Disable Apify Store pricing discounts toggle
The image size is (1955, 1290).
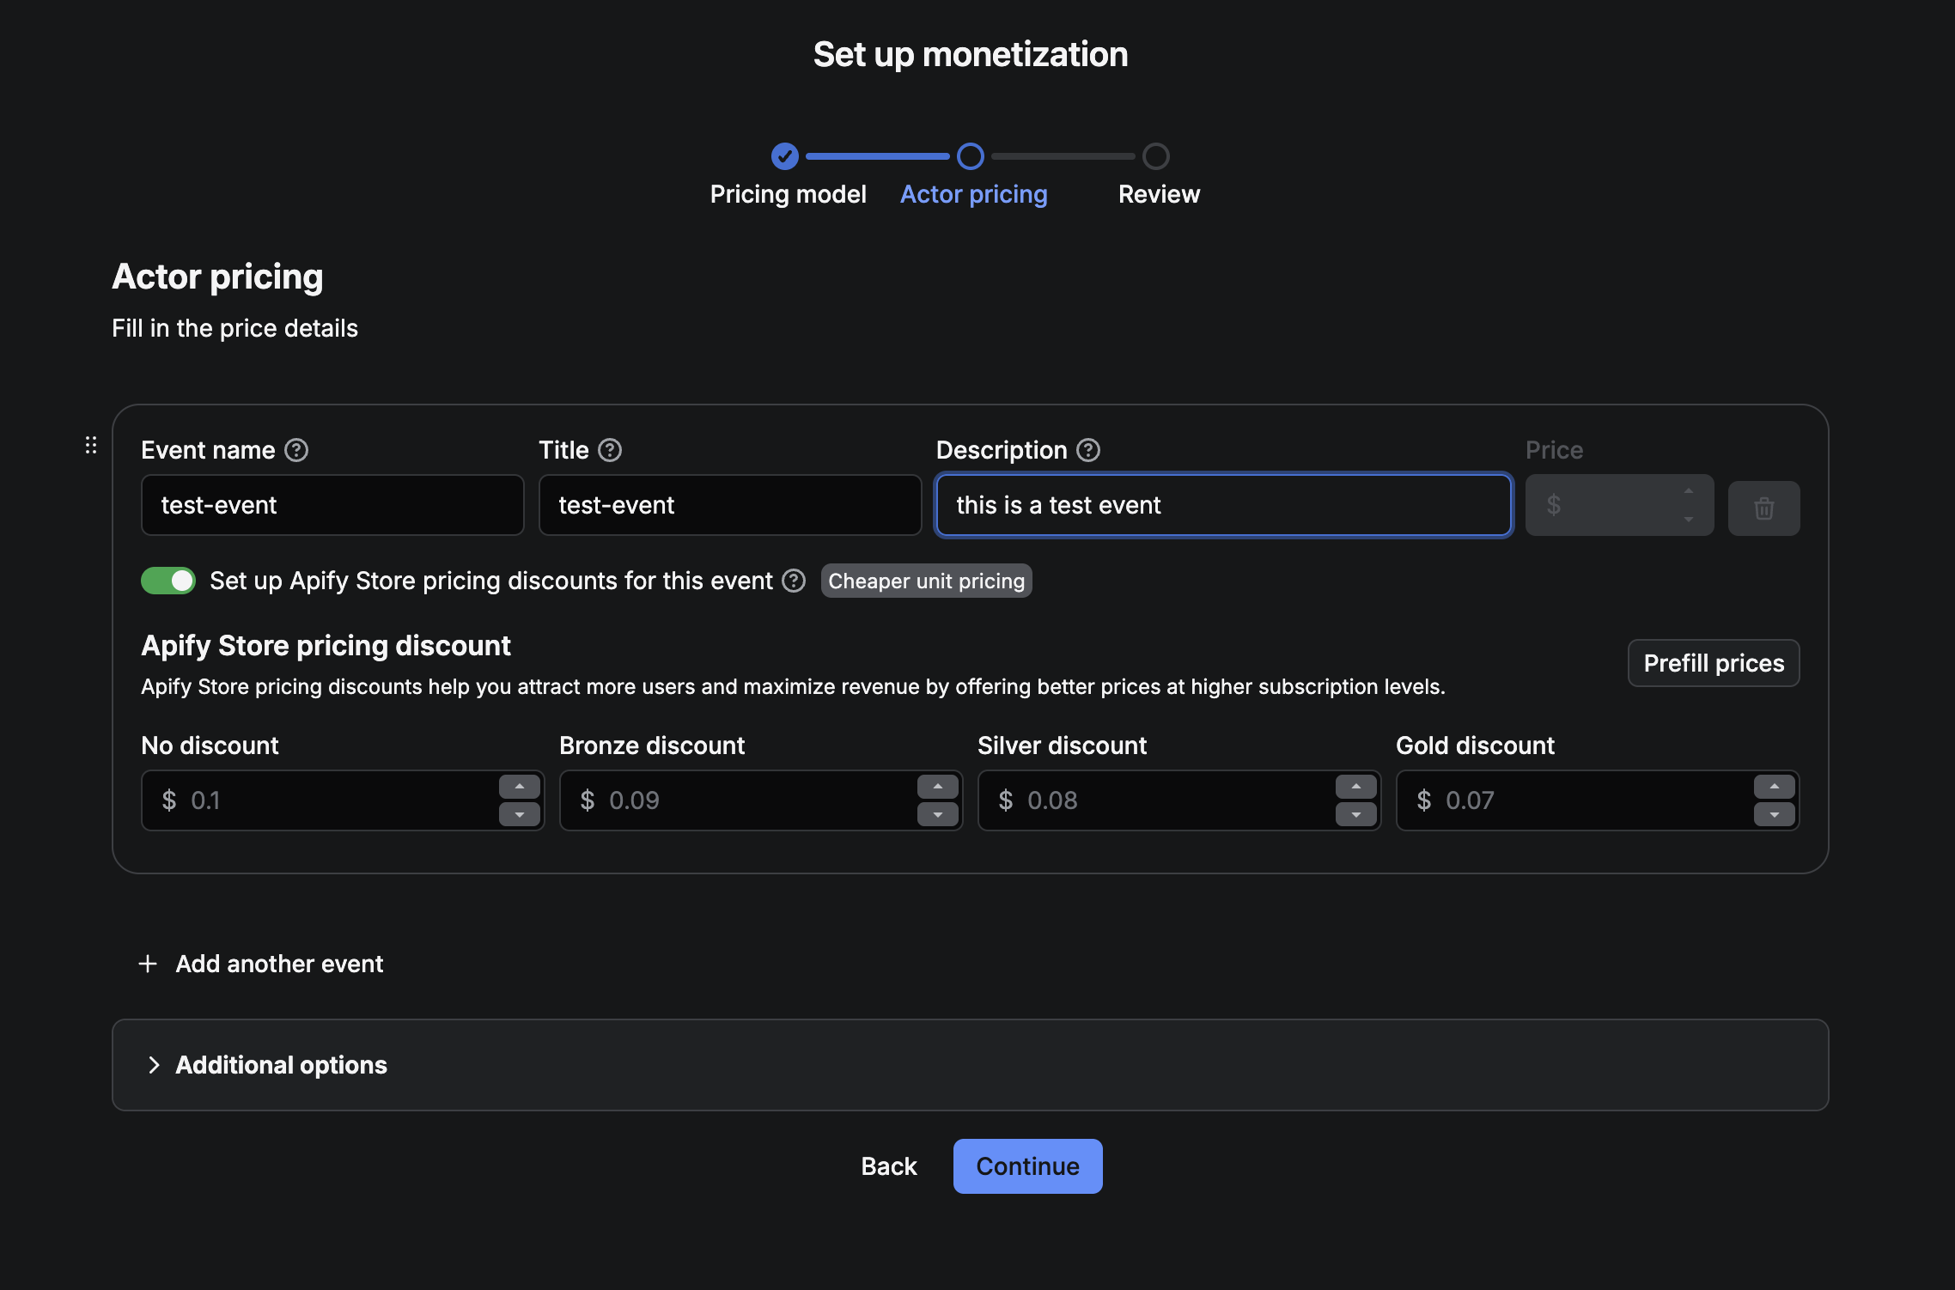[x=168, y=581]
